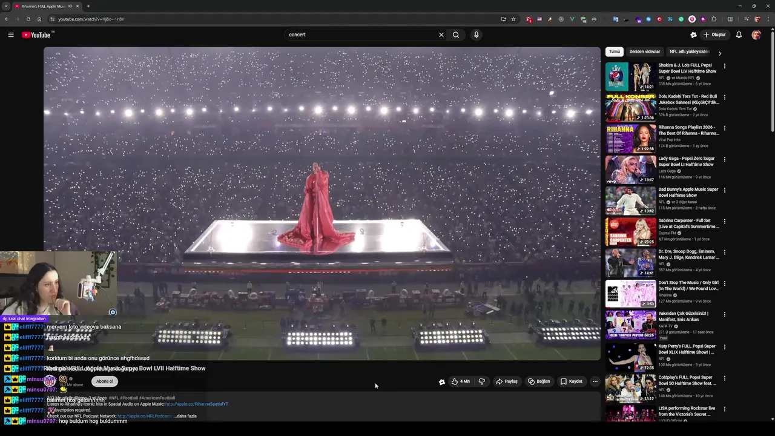Click the 'Paylaş' share button
The width and height of the screenshot is (775, 436).
pyautogui.click(x=507, y=381)
